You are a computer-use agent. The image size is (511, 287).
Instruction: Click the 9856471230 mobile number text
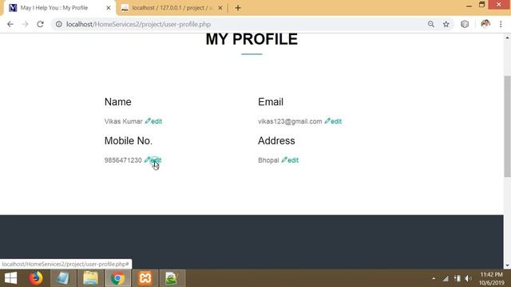(x=123, y=160)
